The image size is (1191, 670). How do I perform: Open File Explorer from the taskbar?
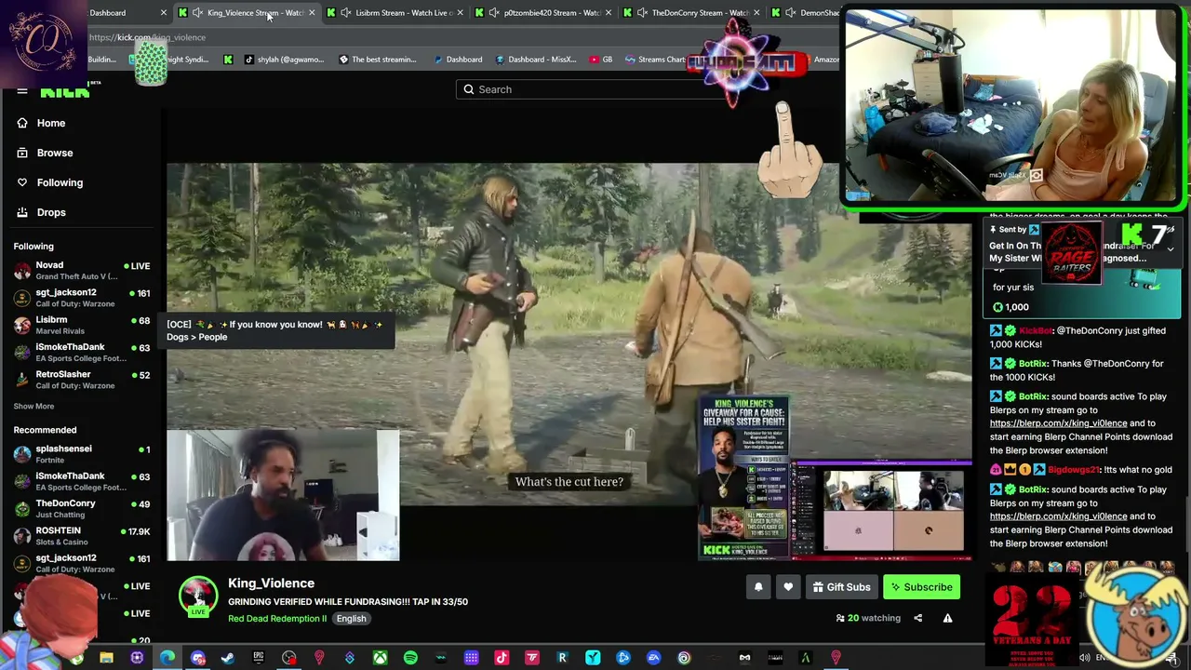(x=106, y=659)
